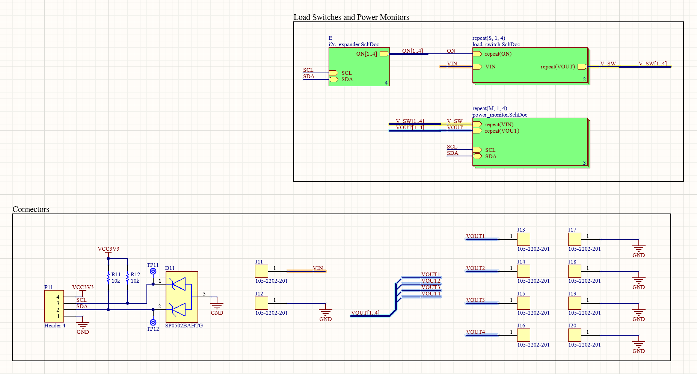The image size is (697, 374).
Task: Select test point TP12
Action: (x=153, y=322)
